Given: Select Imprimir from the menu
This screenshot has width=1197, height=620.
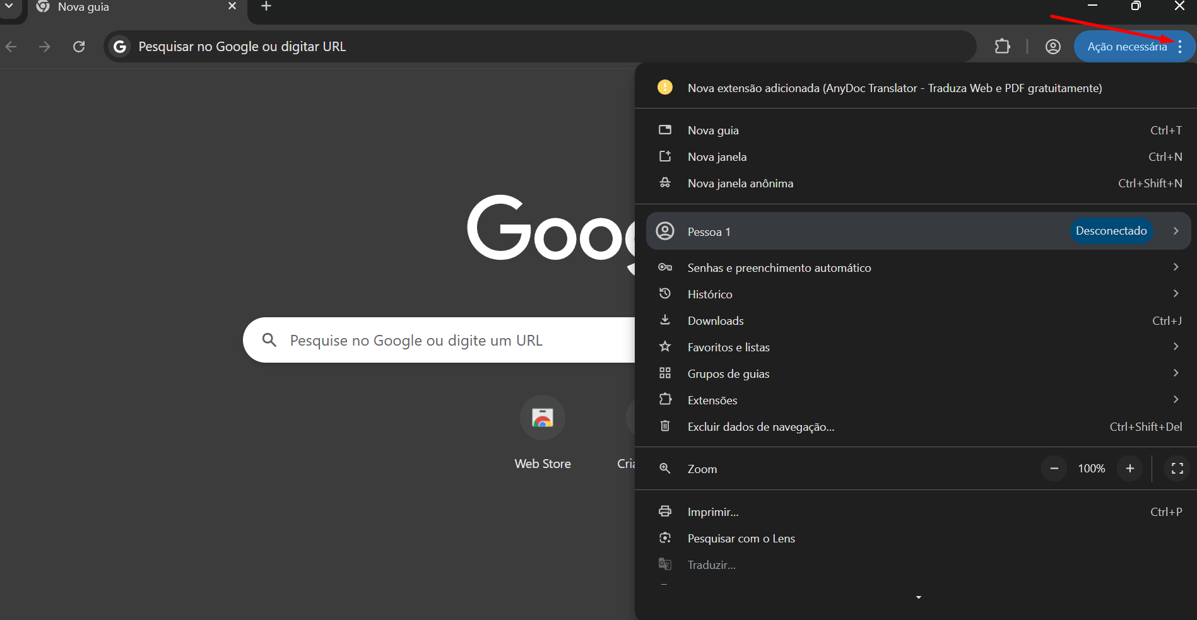Looking at the screenshot, I should (x=916, y=512).
